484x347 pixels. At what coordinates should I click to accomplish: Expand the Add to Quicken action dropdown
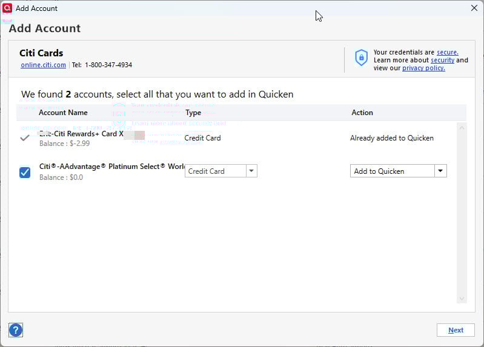[440, 171]
